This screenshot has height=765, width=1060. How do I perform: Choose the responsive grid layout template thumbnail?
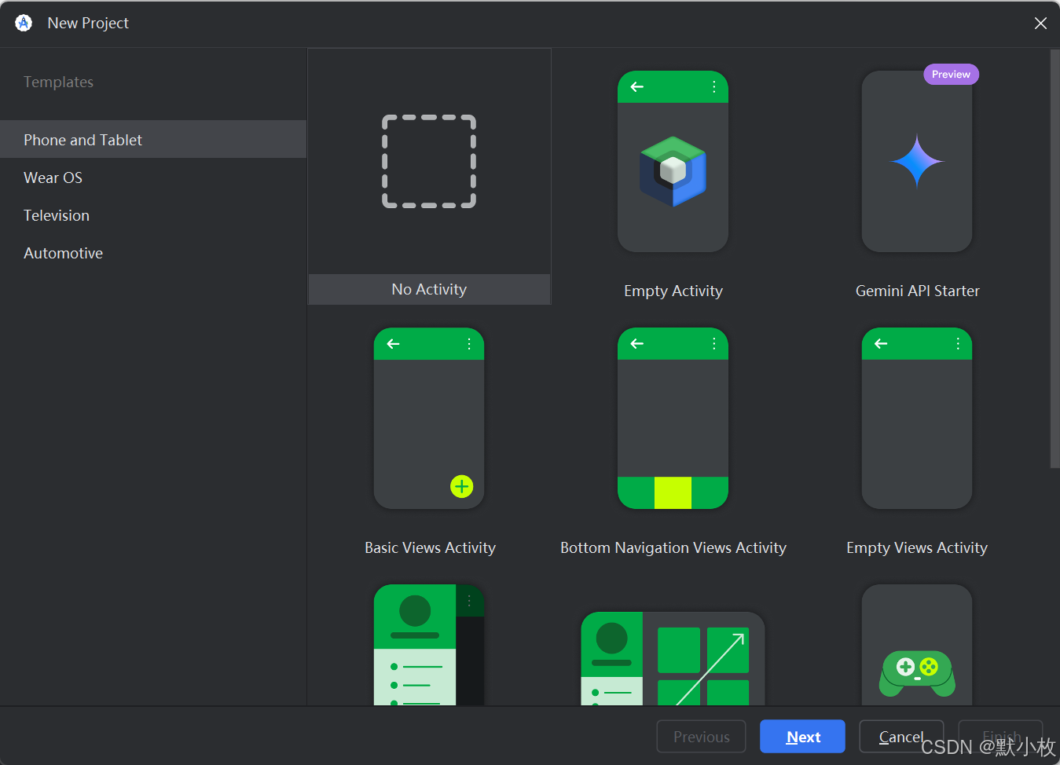click(673, 658)
